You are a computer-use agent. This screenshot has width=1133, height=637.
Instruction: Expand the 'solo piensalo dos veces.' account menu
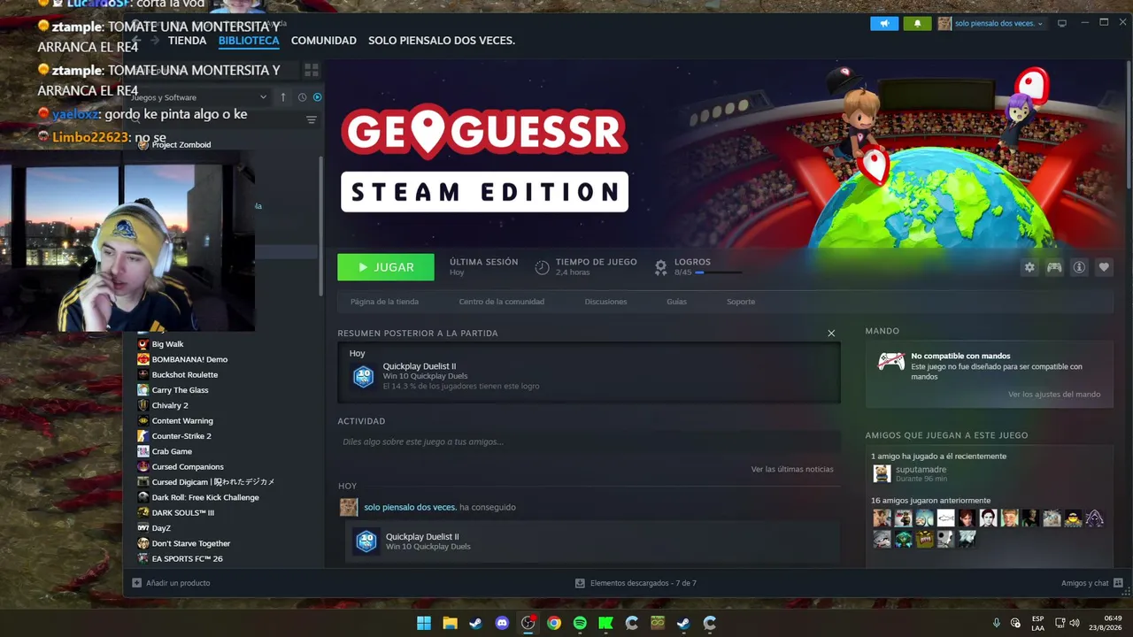[x=991, y=24]
